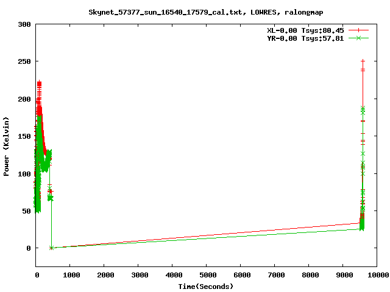The height and width of the screenshot is (292, 390).
Task: Click the x-axis value 3000
Action: (140, 275)
